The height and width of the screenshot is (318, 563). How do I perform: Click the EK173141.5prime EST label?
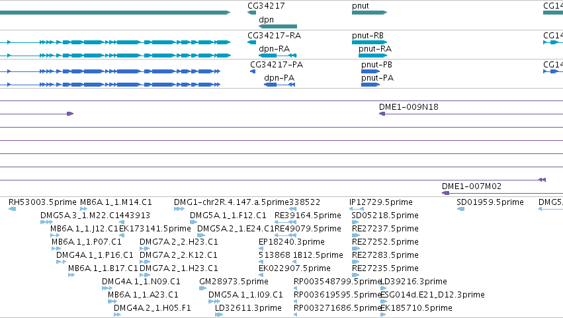pyautogui.click(x=155, y=229)
